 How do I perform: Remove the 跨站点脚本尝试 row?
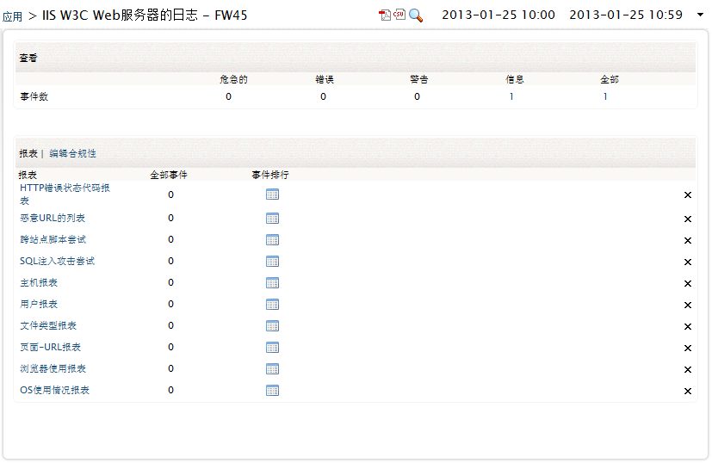point(688,240)
